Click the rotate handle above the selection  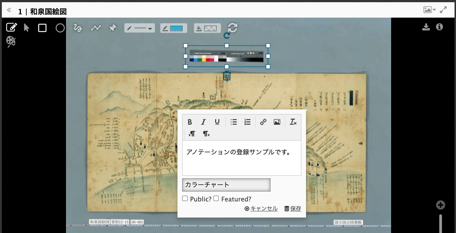(227, 36)
